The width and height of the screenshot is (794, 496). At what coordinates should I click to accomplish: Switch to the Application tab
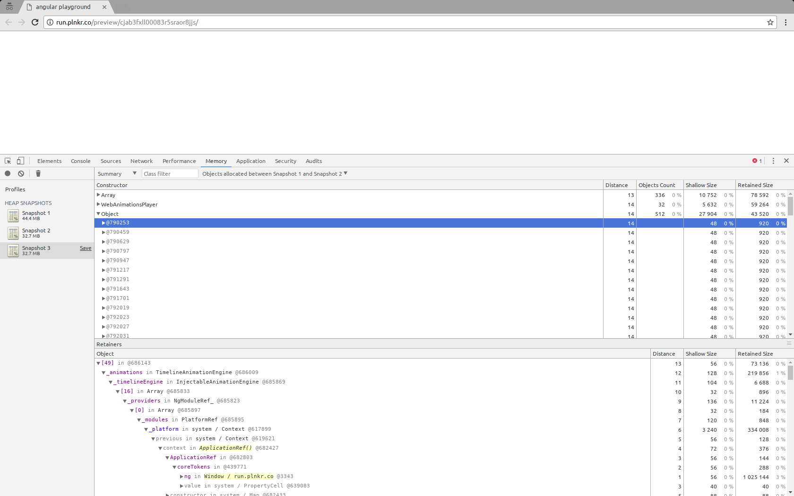250,161
